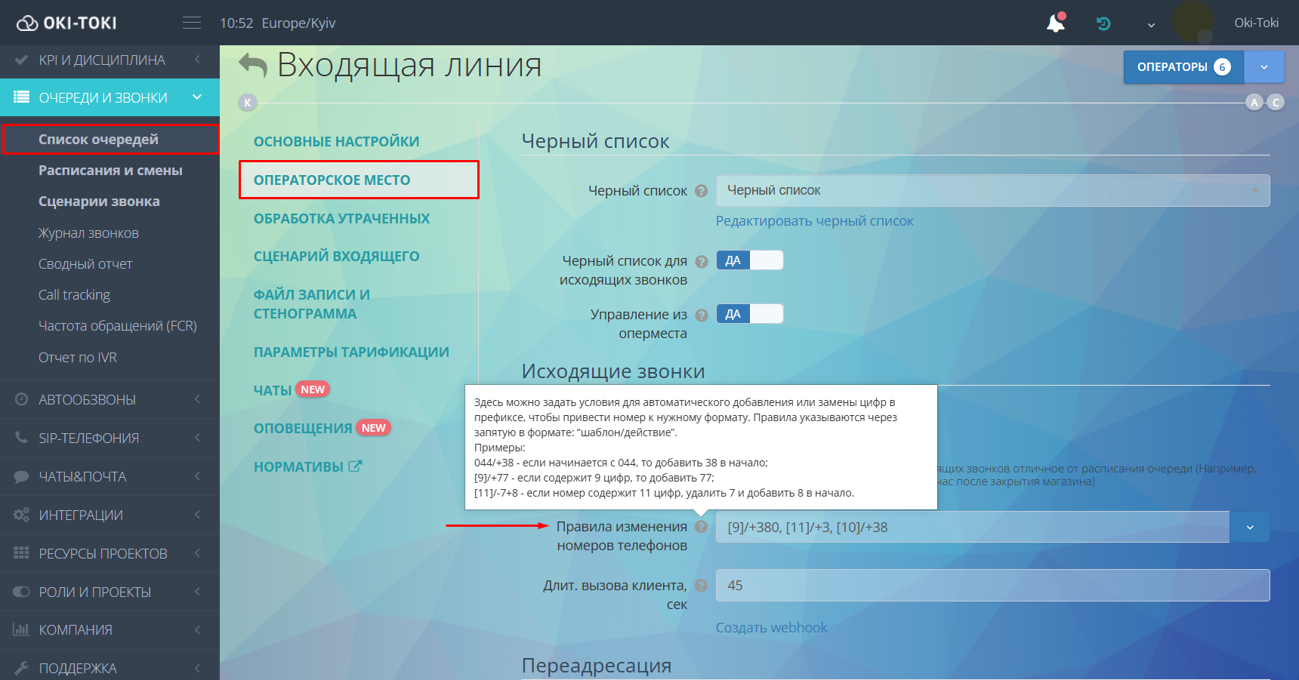
Task: Click the chat bubble icon next to ЧАТЫ&ПОЧТА
Action: point(22,476)
